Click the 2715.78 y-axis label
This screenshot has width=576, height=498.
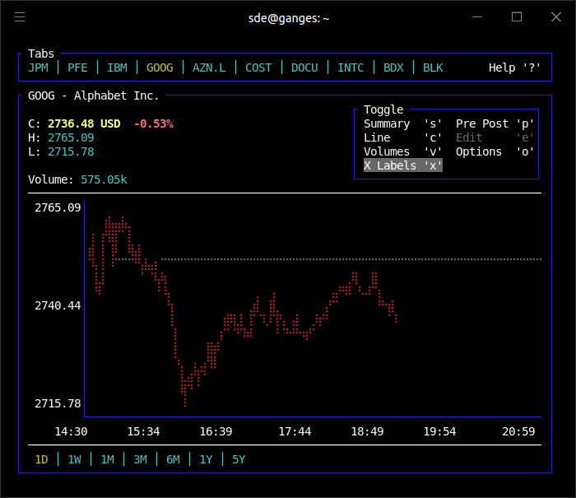click(x=58, y=404)
